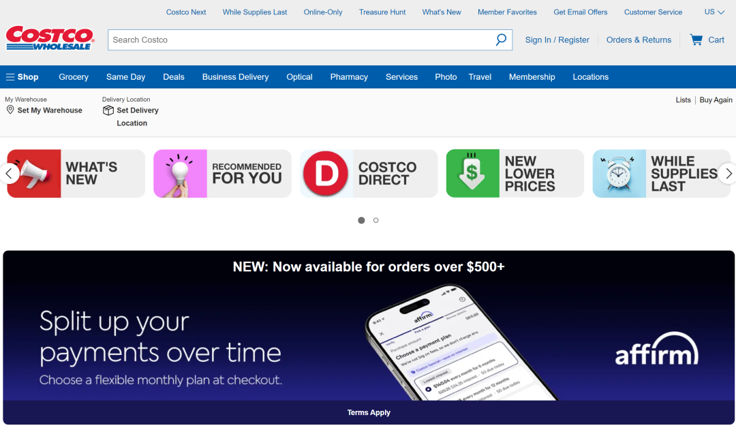Select the second carousel page dot
The width and height of the screenshot is (736, 430).
tap(376, 220)
